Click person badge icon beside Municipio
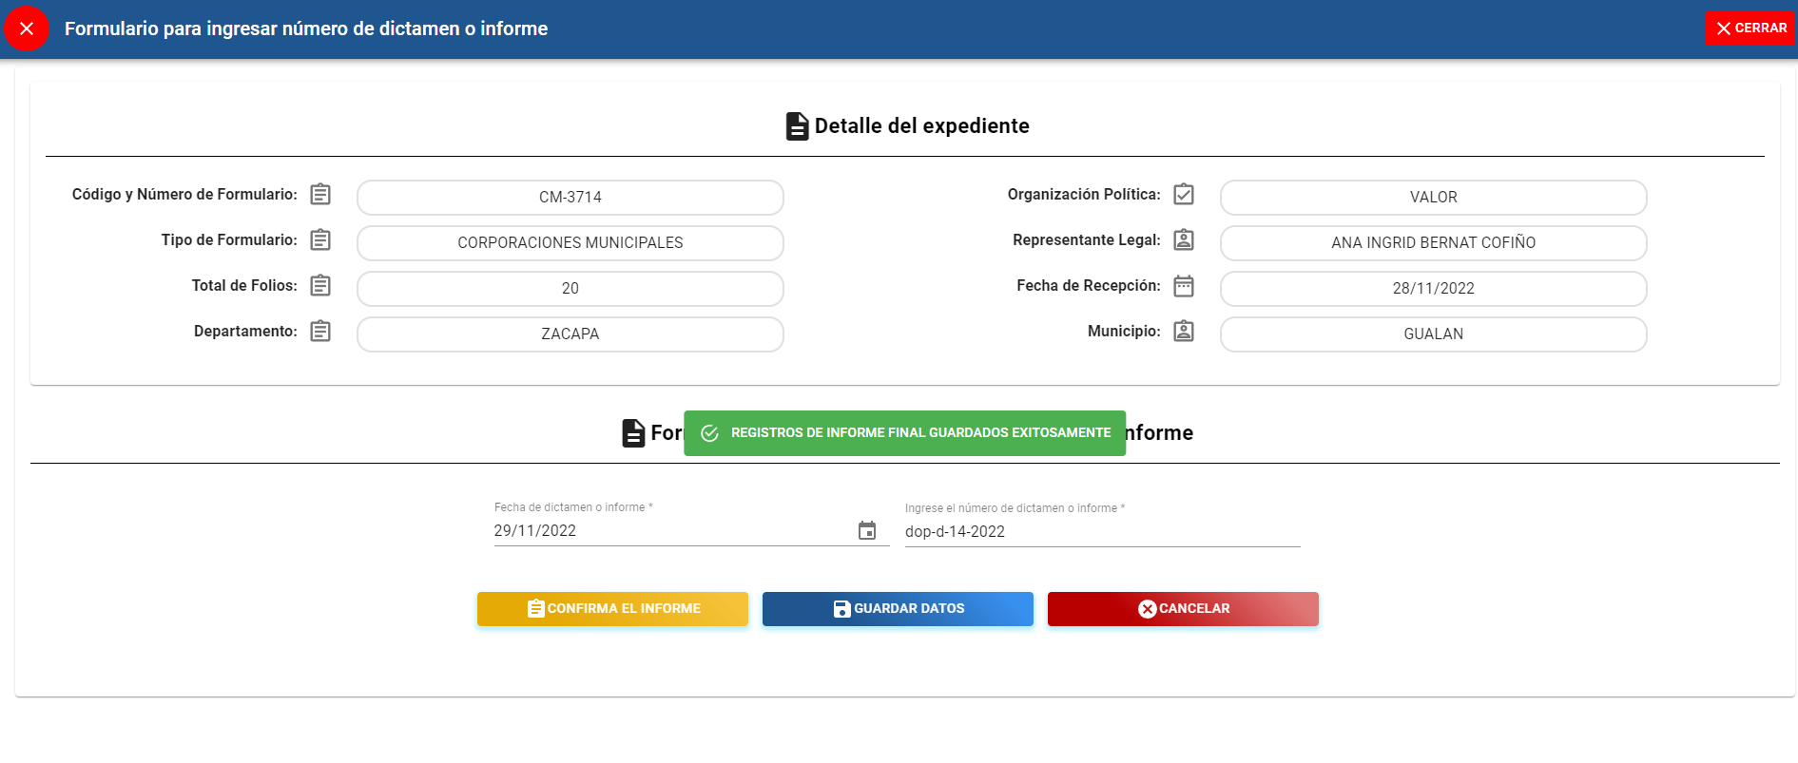This screenshot has height=763, width=1798. 1184,332
